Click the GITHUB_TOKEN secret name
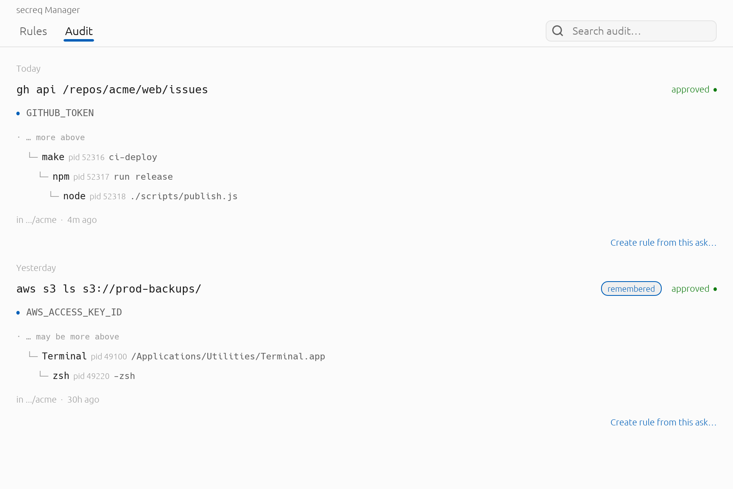Image resolution: width=733 pixels, height=489 pixels. pyautogui.click(x=60, y=113)
